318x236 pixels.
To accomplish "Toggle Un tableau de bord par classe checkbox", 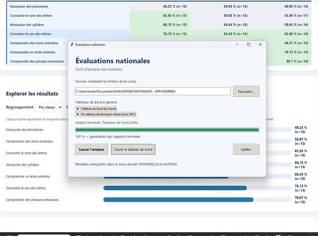I will [x=78, y=114].
